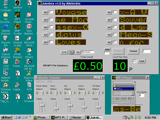
Task: Select track 3 scrolling title display
Action: coord(72,27)
